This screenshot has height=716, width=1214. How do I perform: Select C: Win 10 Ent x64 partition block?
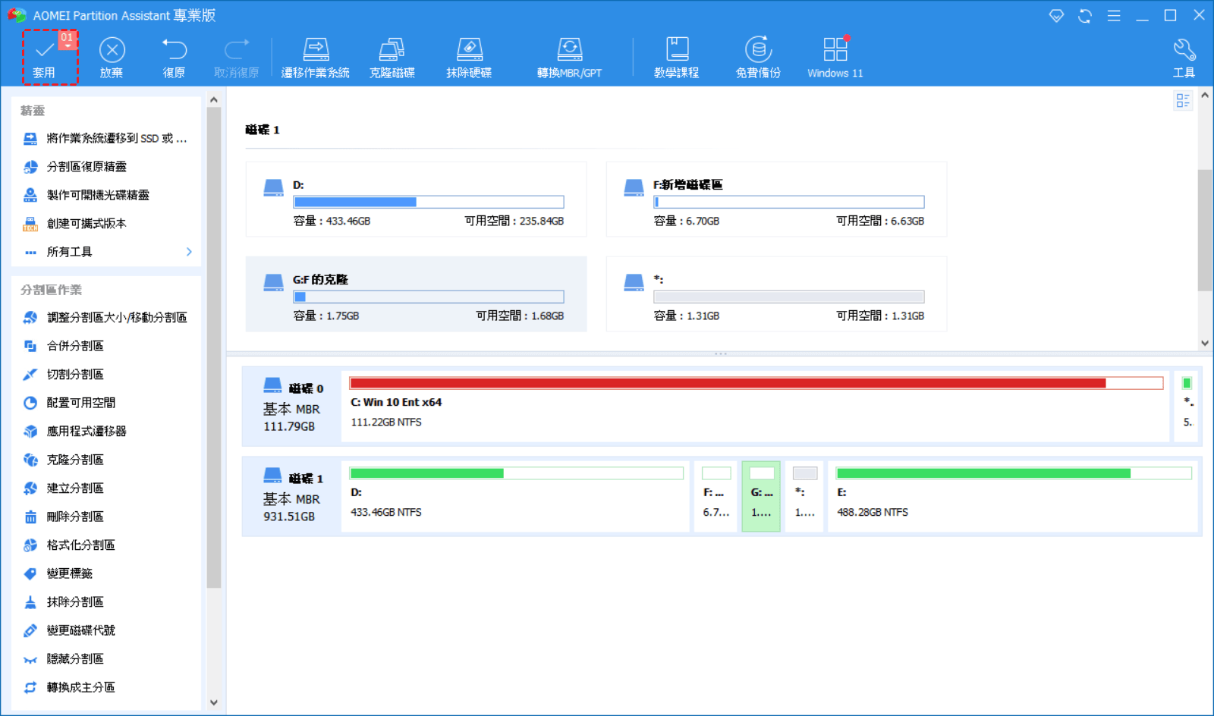coord(756,407)
